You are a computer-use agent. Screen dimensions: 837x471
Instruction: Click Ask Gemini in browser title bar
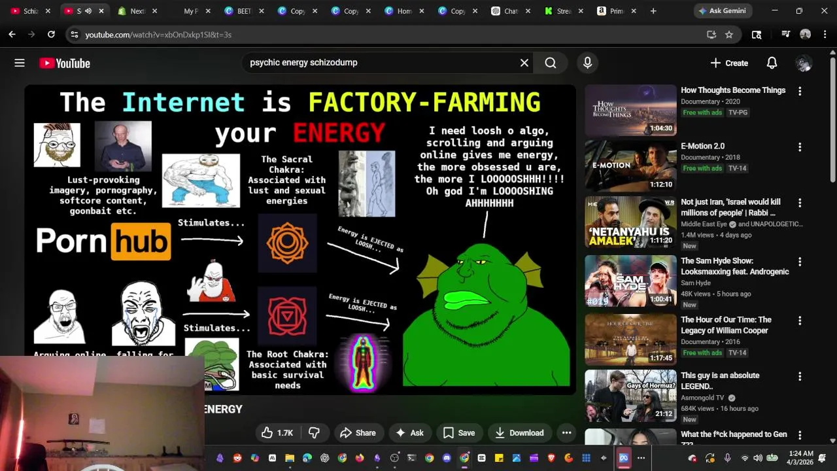pyautogui.click(x=724, y=11)
